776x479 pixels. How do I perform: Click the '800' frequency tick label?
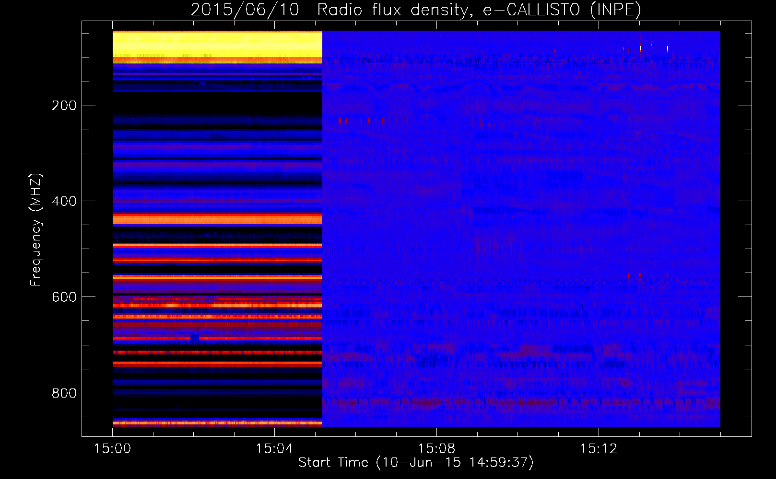click(64, 393)
